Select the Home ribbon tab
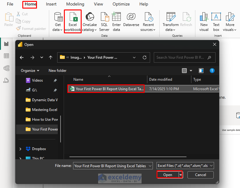This screenshot has width=240, height=188. (x=30, y=4)
